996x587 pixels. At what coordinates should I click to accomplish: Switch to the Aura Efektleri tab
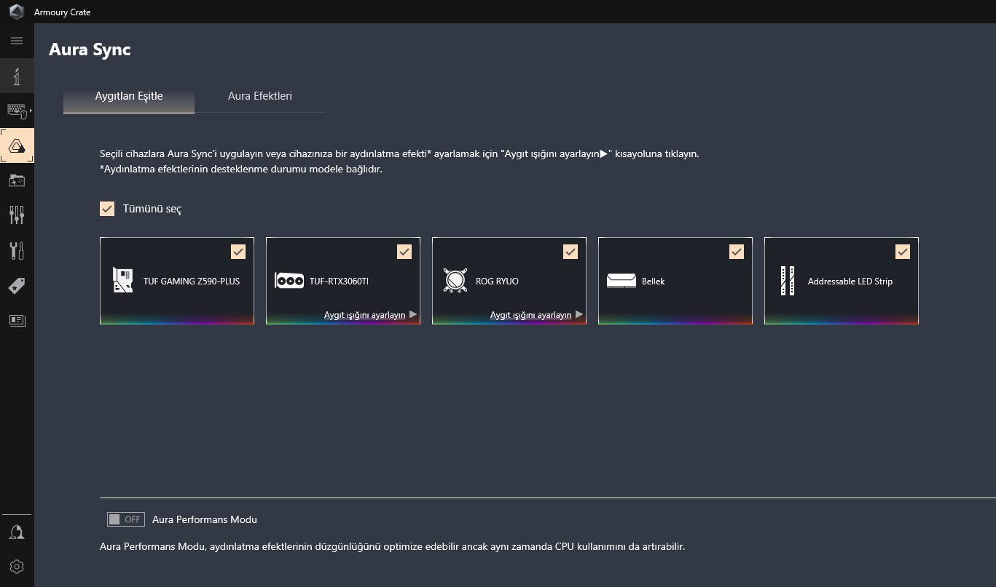pos(260,97)
